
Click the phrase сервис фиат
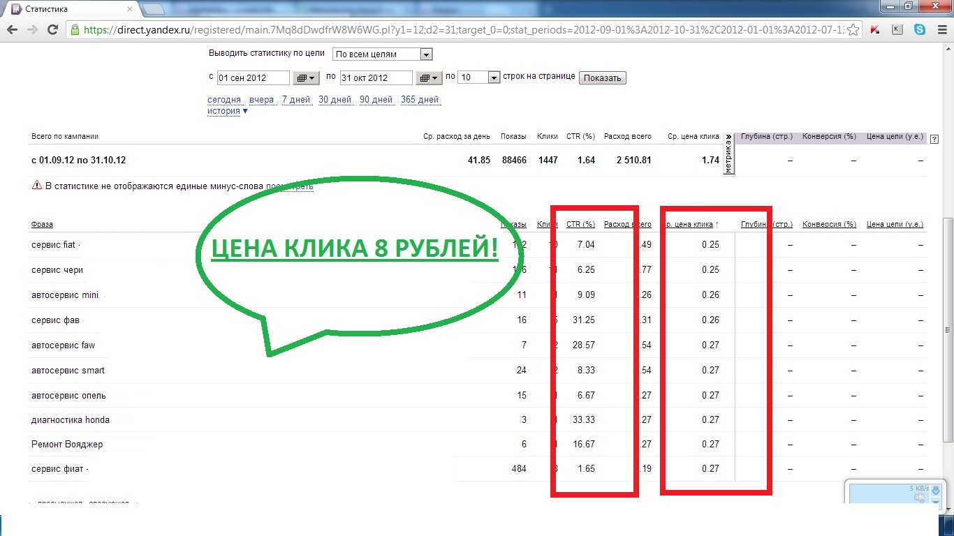pyautogui.click(x=57, y=468)
